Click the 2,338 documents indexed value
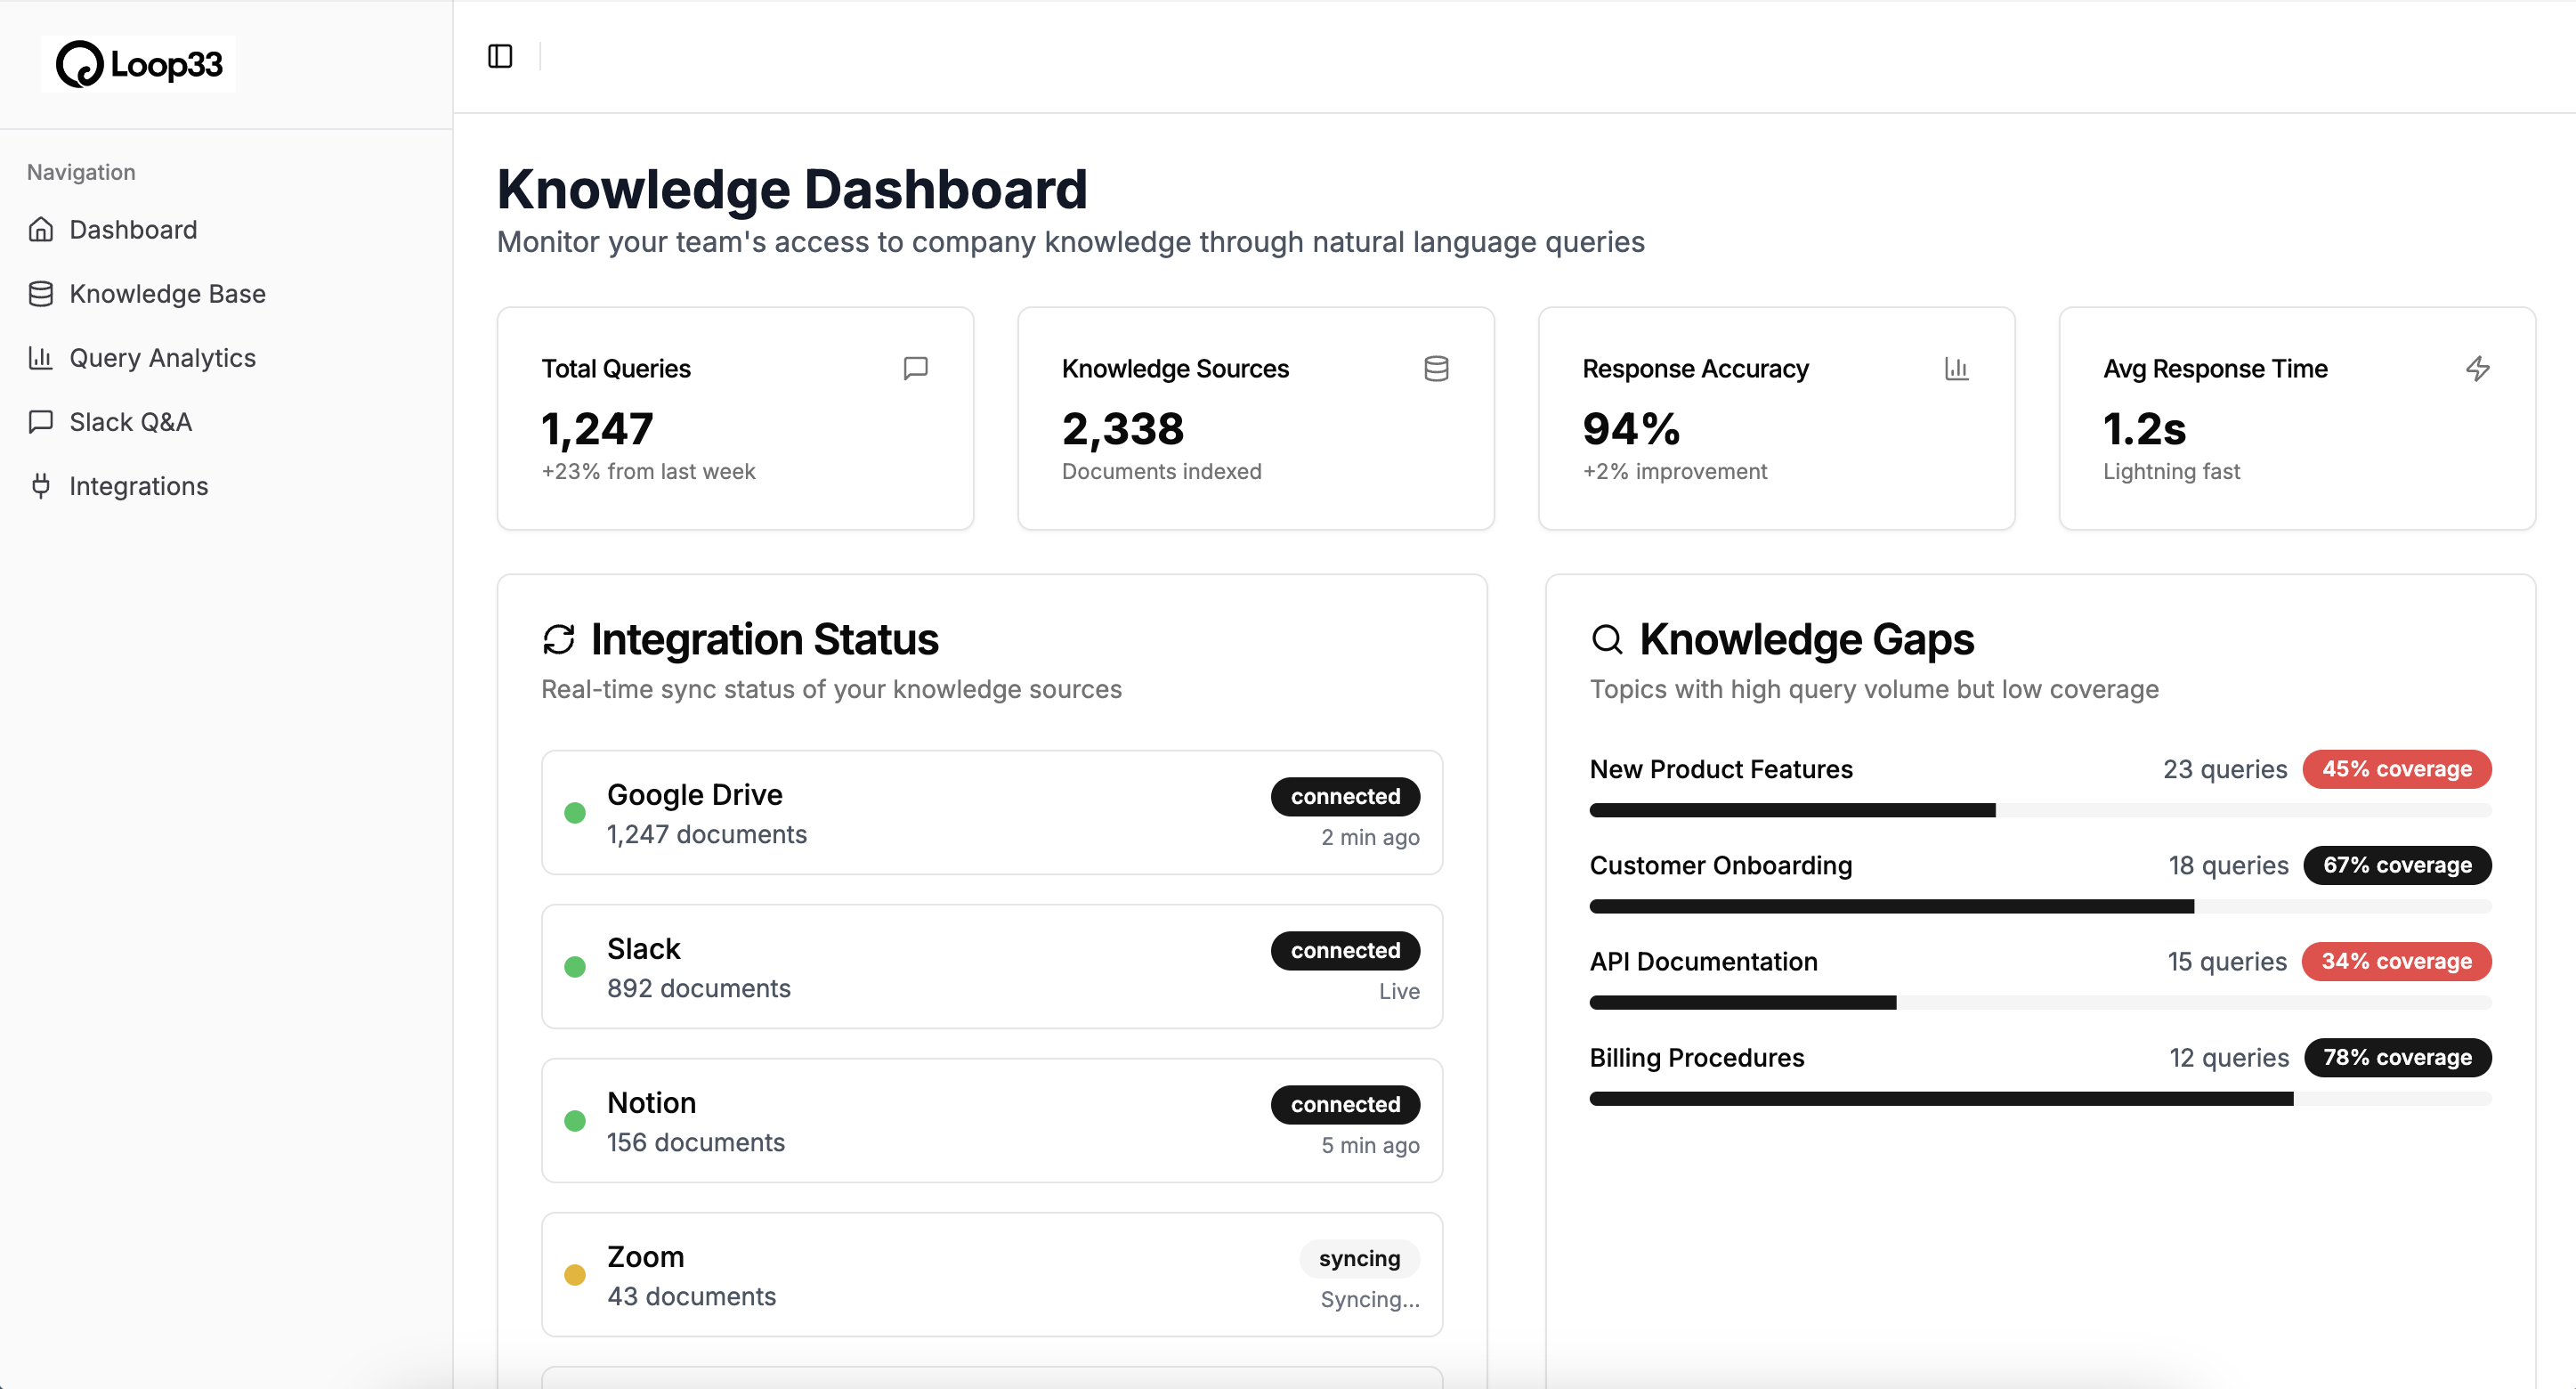 tap(1122, 429)
